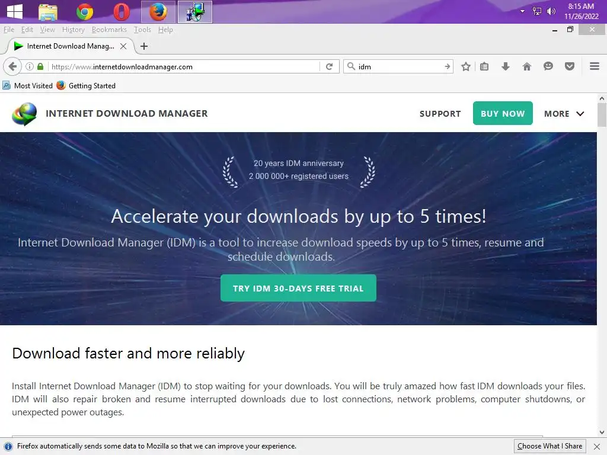Open the View menu

[47, 30]
